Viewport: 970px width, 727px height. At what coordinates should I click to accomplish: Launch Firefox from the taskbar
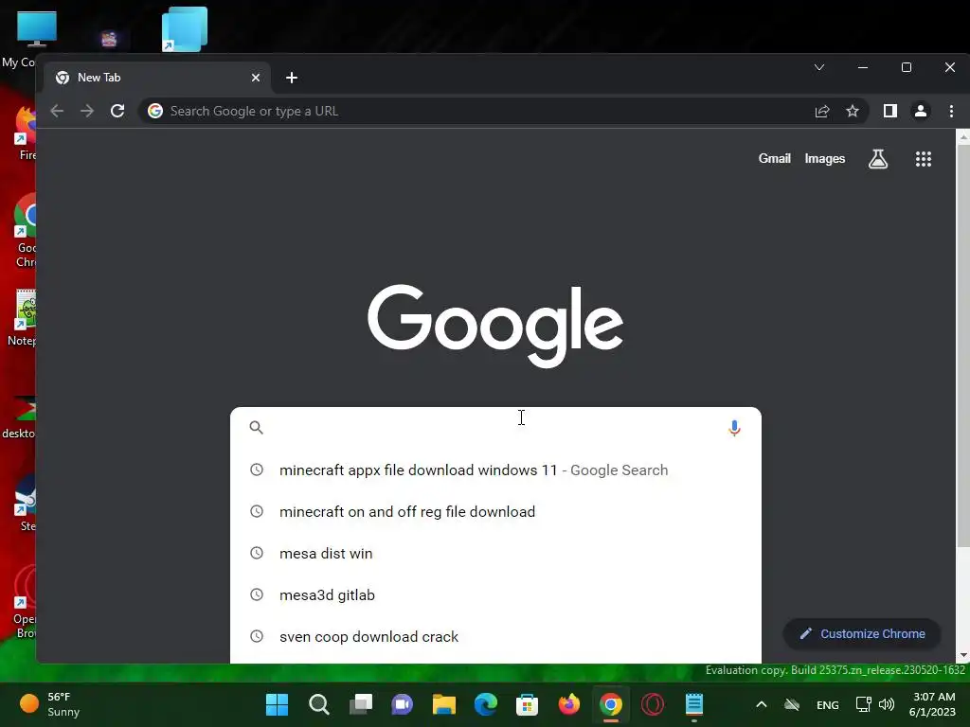pyautogui.click(x=569, y=704)
